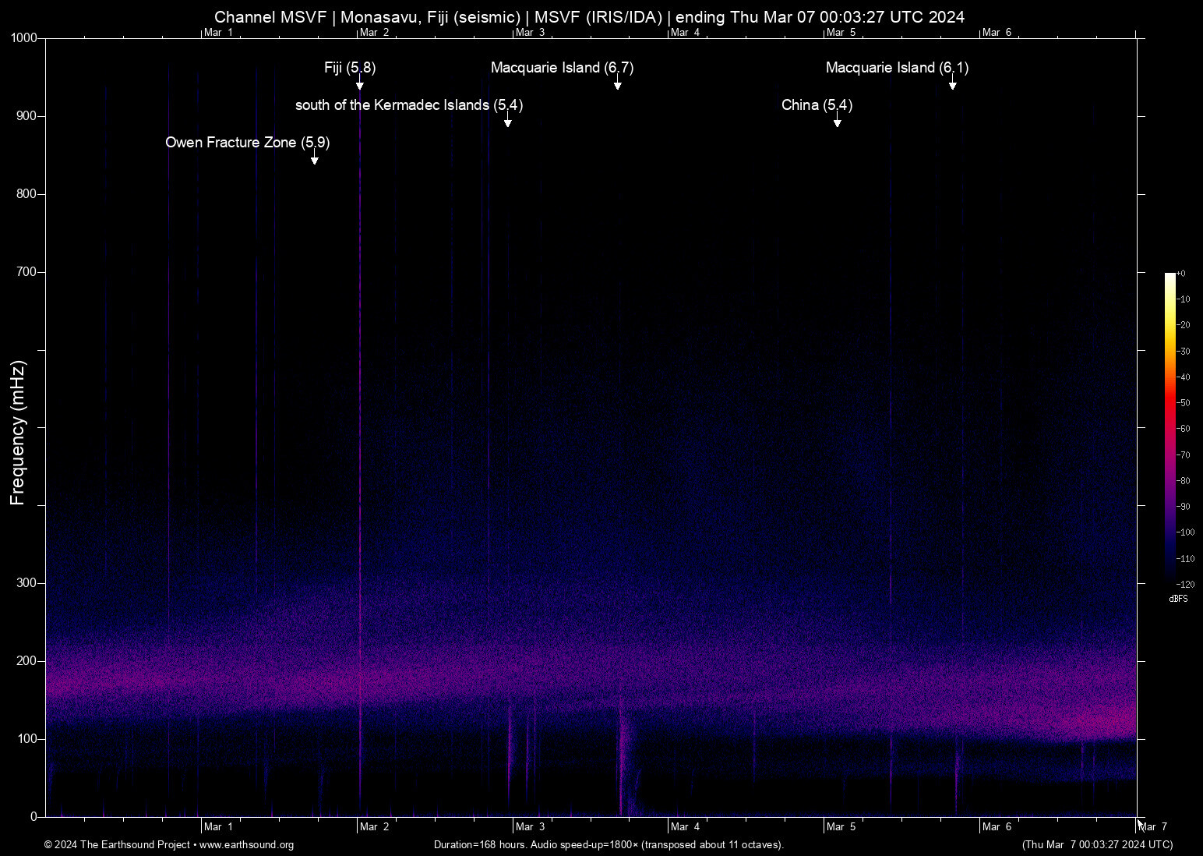The height and width of the screenshot is (856, 1203).
Task: Click the Macquarie Island (6.7) annotation
Action: (x=562, y=69)
